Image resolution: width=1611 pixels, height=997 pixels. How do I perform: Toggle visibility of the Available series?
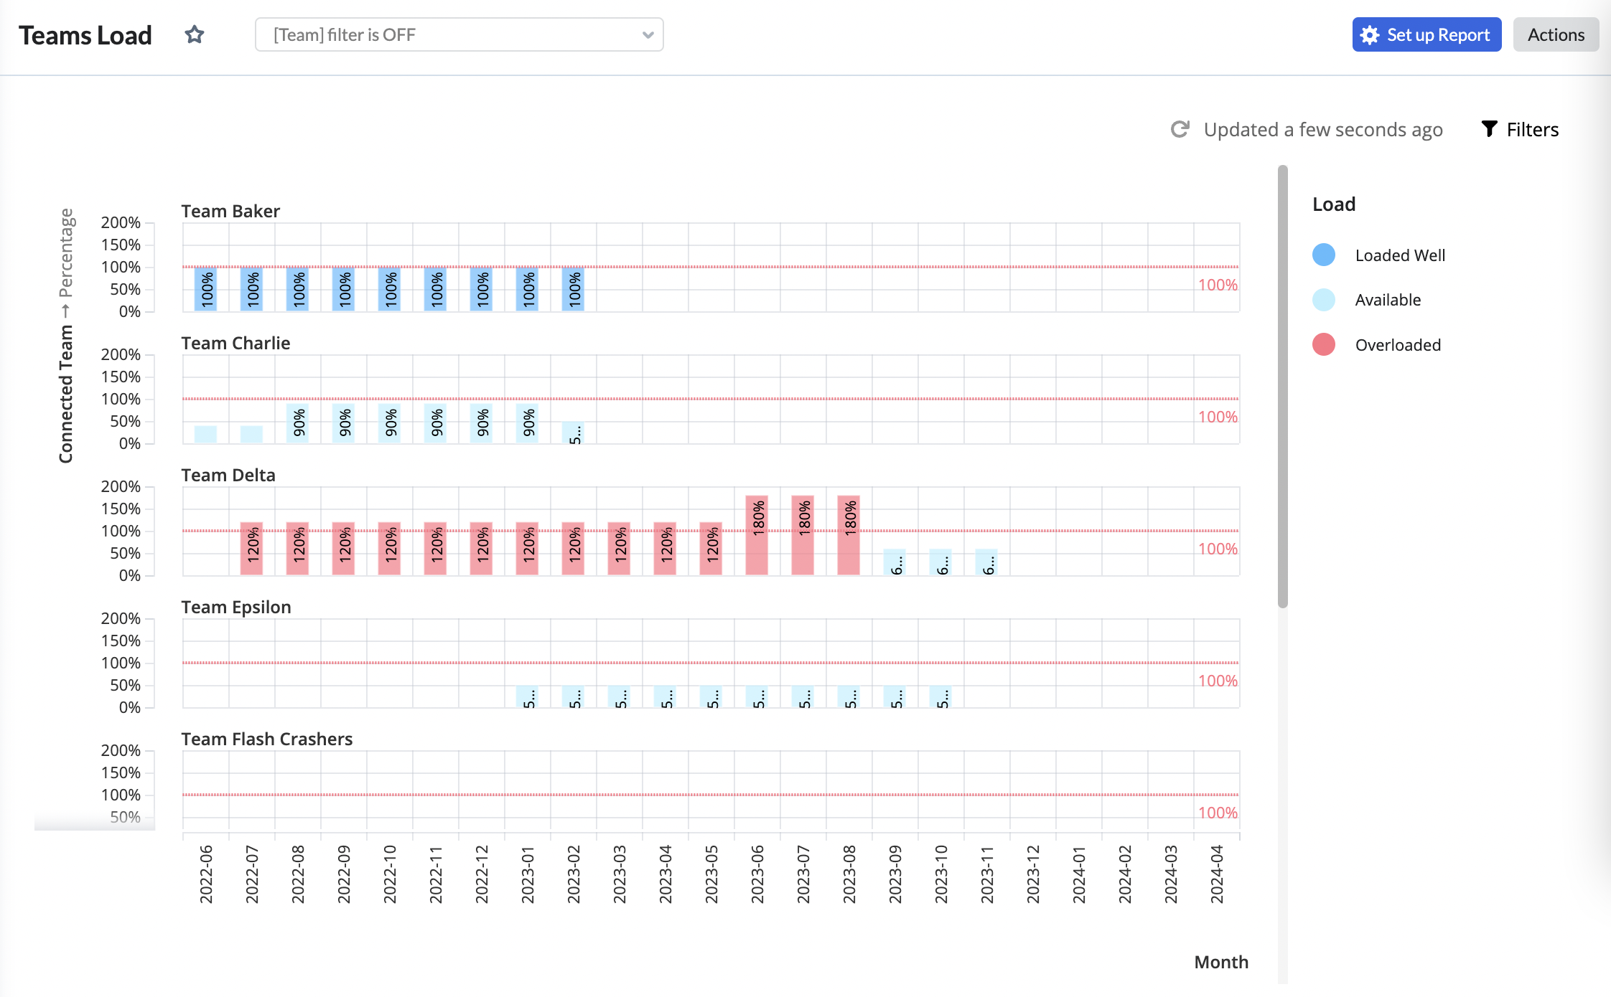pyautogui.click(x=1387, y=300)
